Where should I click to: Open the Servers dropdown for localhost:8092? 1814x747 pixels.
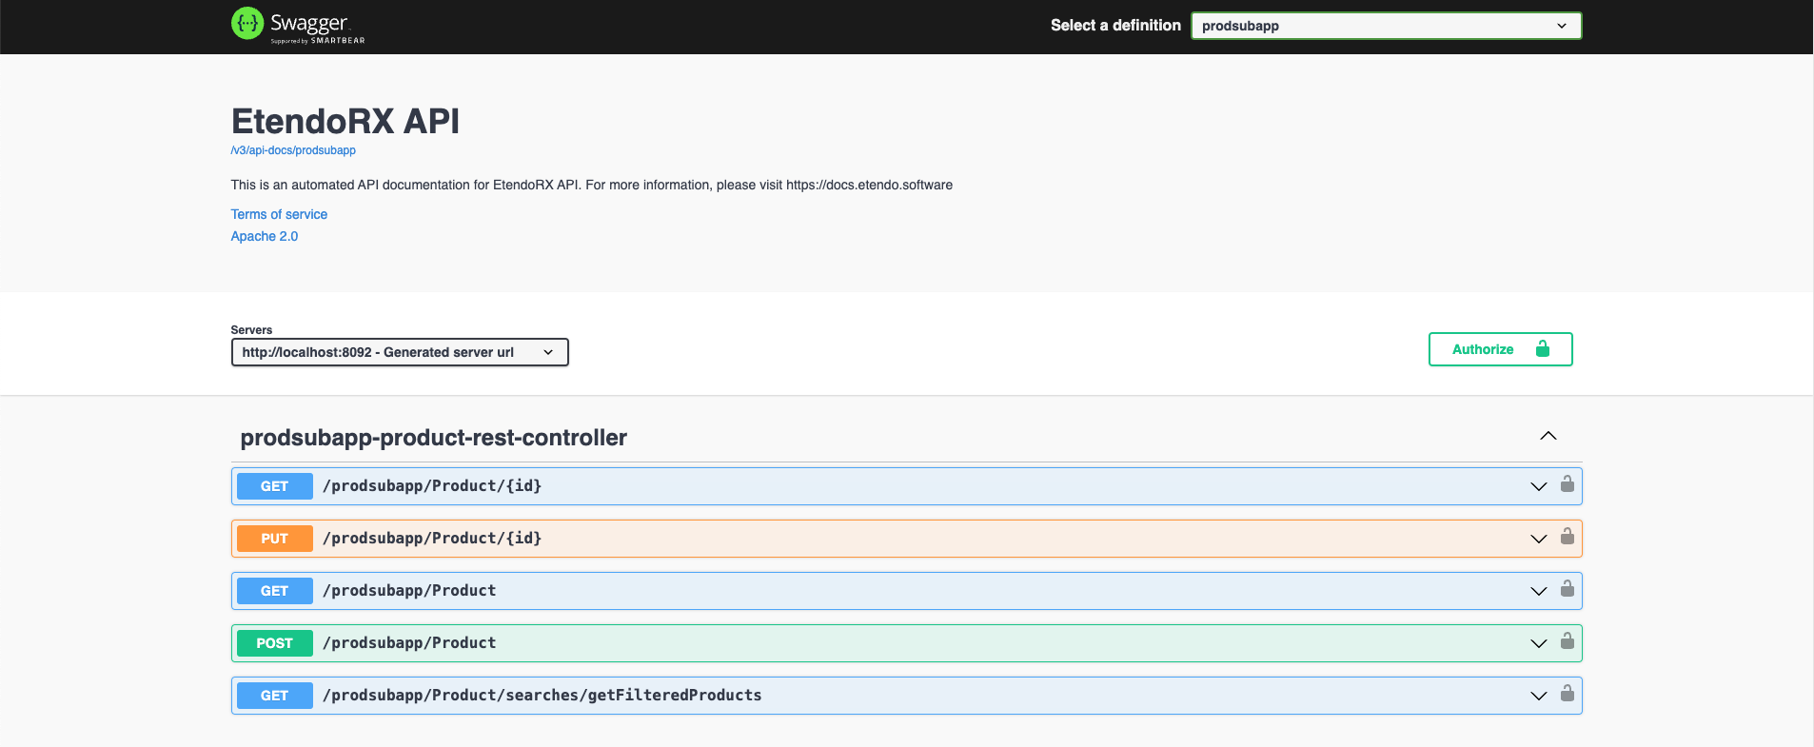point(400,352)
